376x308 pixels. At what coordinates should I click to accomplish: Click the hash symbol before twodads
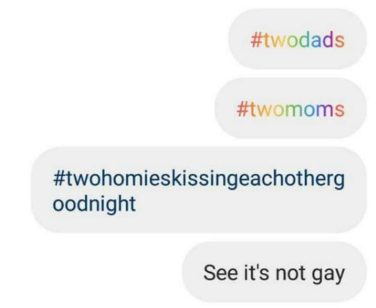coord(256,40)
